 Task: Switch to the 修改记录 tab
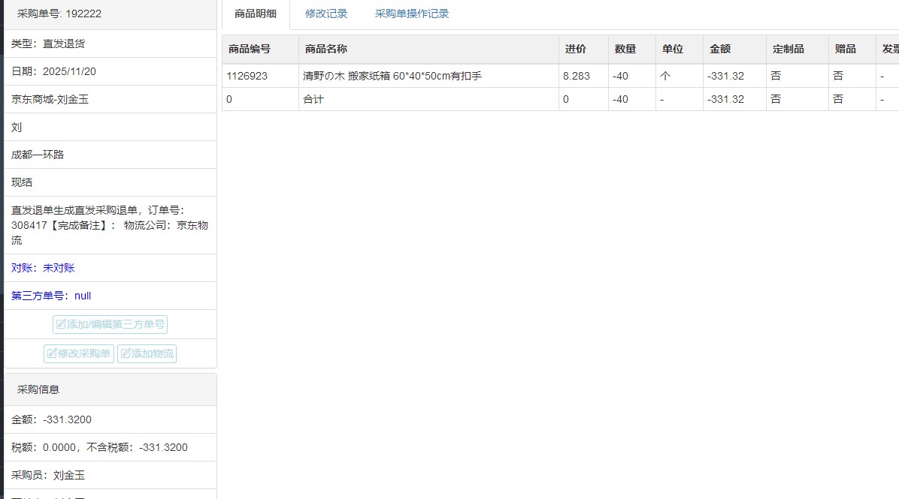tap(326, 14)
